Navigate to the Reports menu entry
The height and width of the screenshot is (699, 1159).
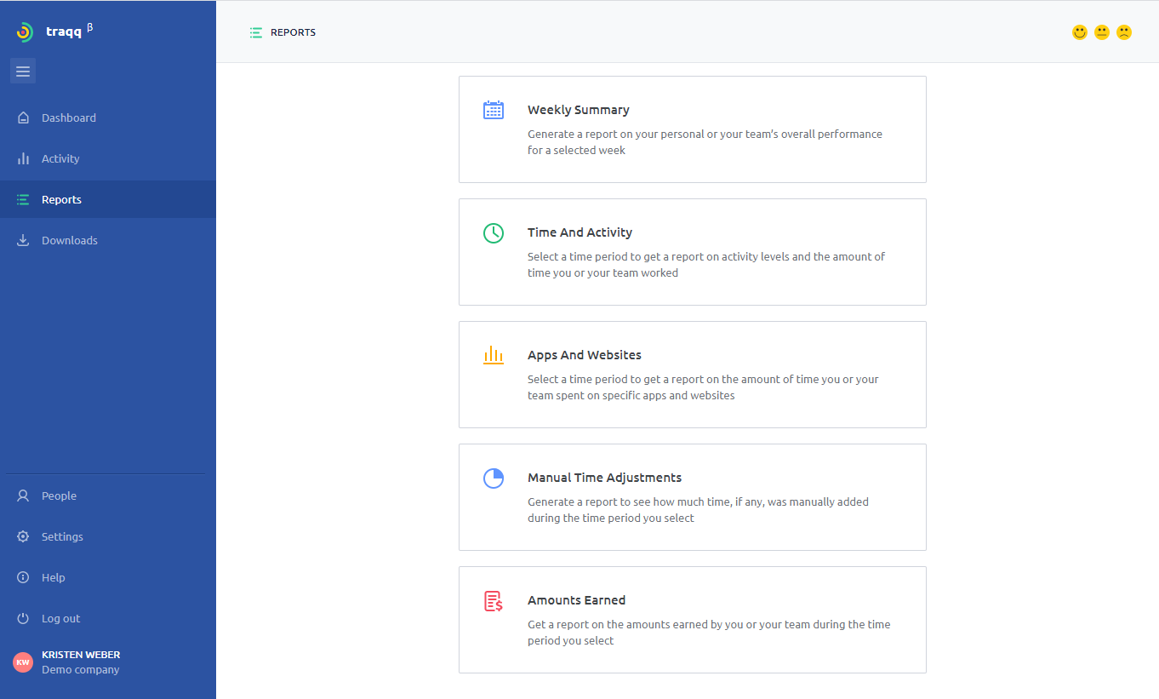[61, 199]
